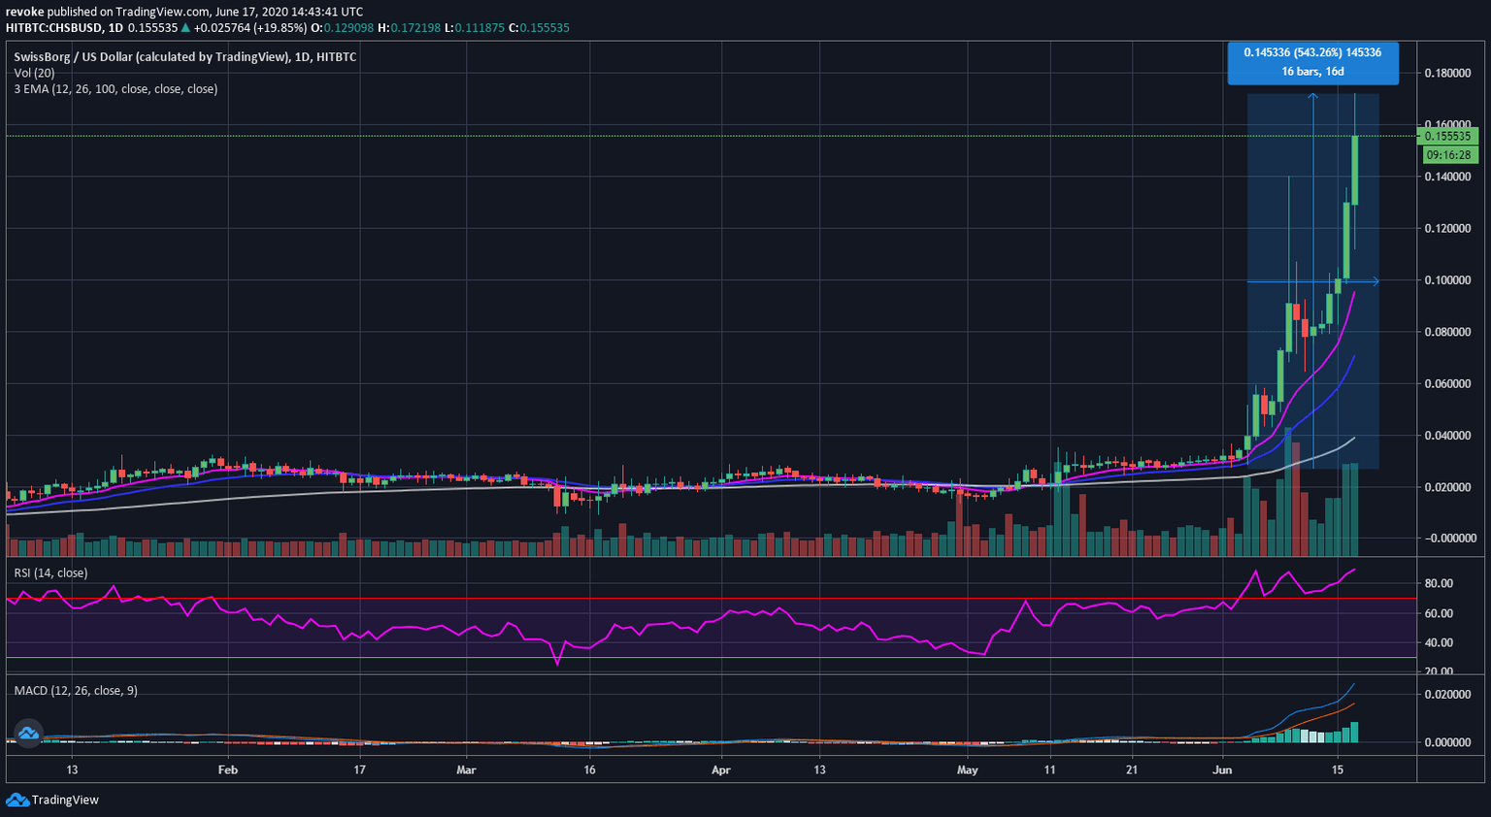Click the 15 label on the date axis
Screen dimensions: 1491x817
tap(1338, 770)
